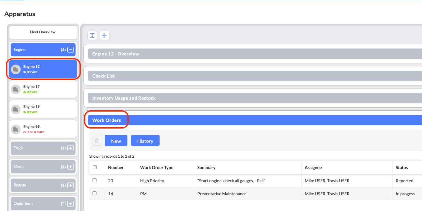Click the Engine 99 truck icon
The image size is (422, 211).
(16, 129)
